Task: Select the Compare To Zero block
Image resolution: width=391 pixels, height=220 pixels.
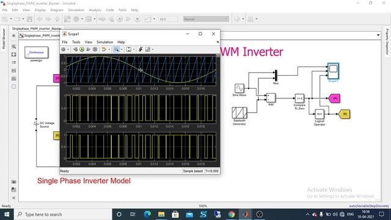Action: [x=299, y=98]
